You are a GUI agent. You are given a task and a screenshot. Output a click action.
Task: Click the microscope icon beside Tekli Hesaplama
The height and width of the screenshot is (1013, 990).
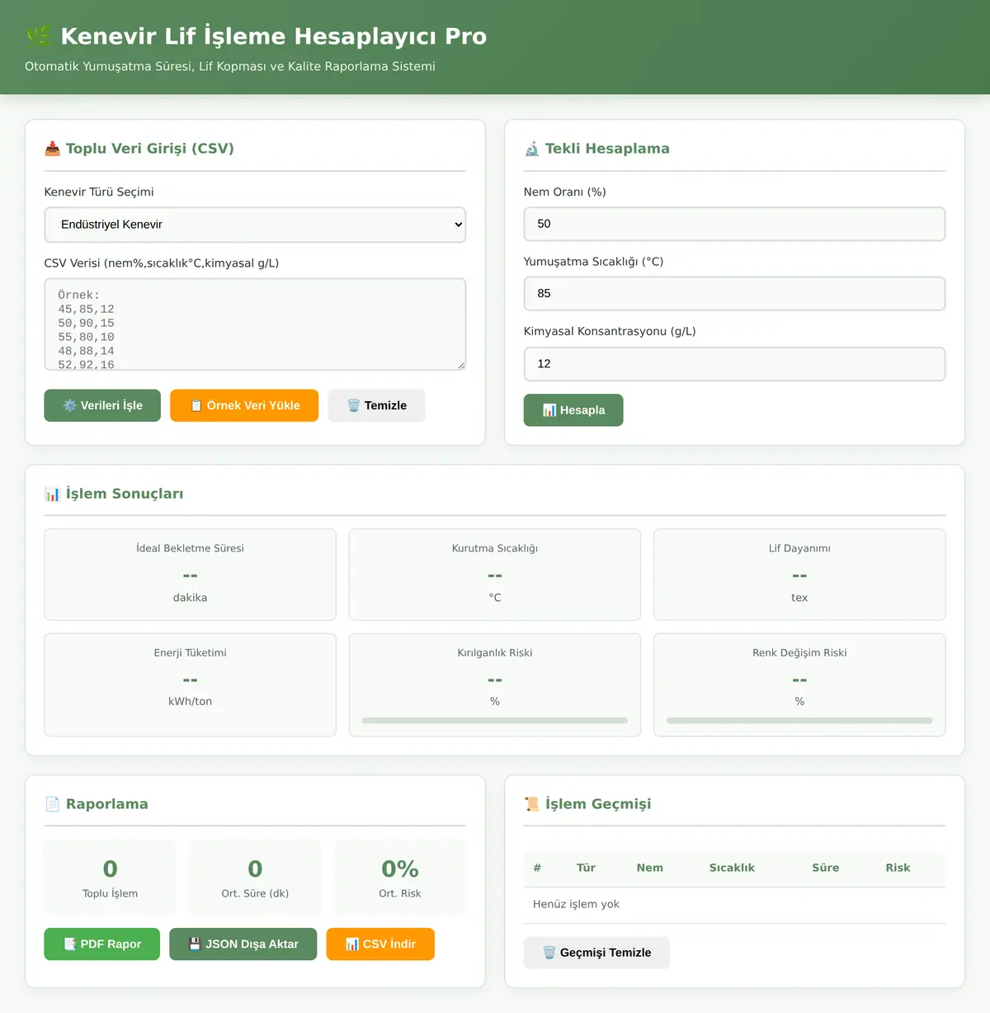(x=532, y=149)
